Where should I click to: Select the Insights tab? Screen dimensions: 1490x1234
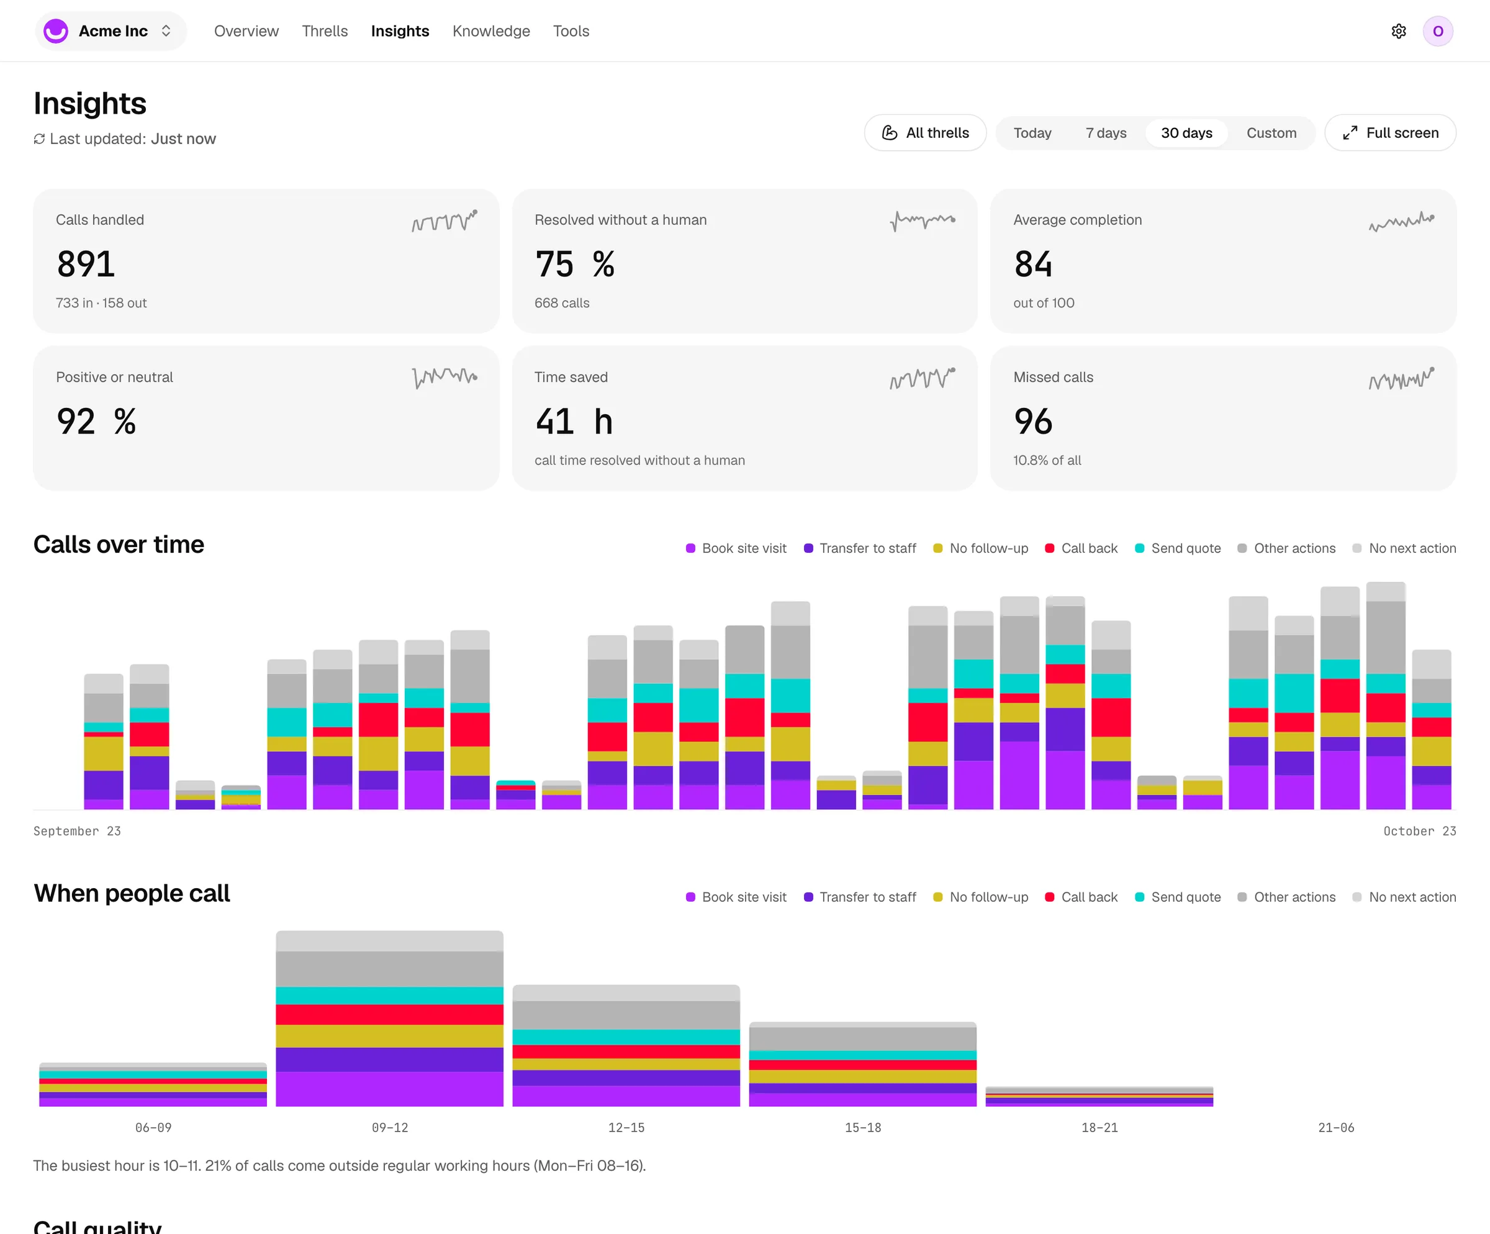coord(400,31)
